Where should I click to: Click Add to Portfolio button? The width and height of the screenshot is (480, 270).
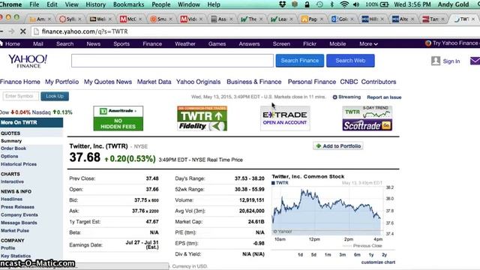338,146
